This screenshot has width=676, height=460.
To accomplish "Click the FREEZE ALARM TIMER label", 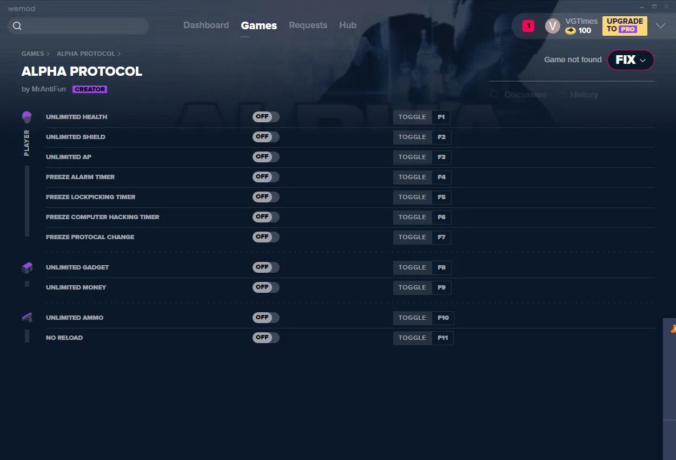I will tap(80, 177).
